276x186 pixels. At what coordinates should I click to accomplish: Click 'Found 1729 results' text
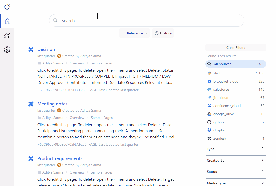coord(221,56)
